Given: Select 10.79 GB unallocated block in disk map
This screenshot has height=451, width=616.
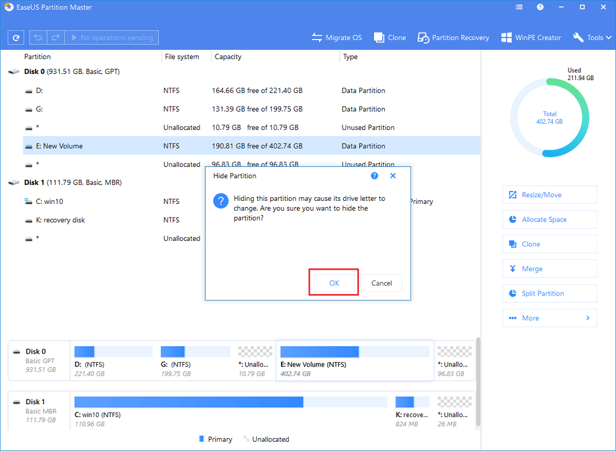Looking at the screenshot, I should (x=255, y=362).
